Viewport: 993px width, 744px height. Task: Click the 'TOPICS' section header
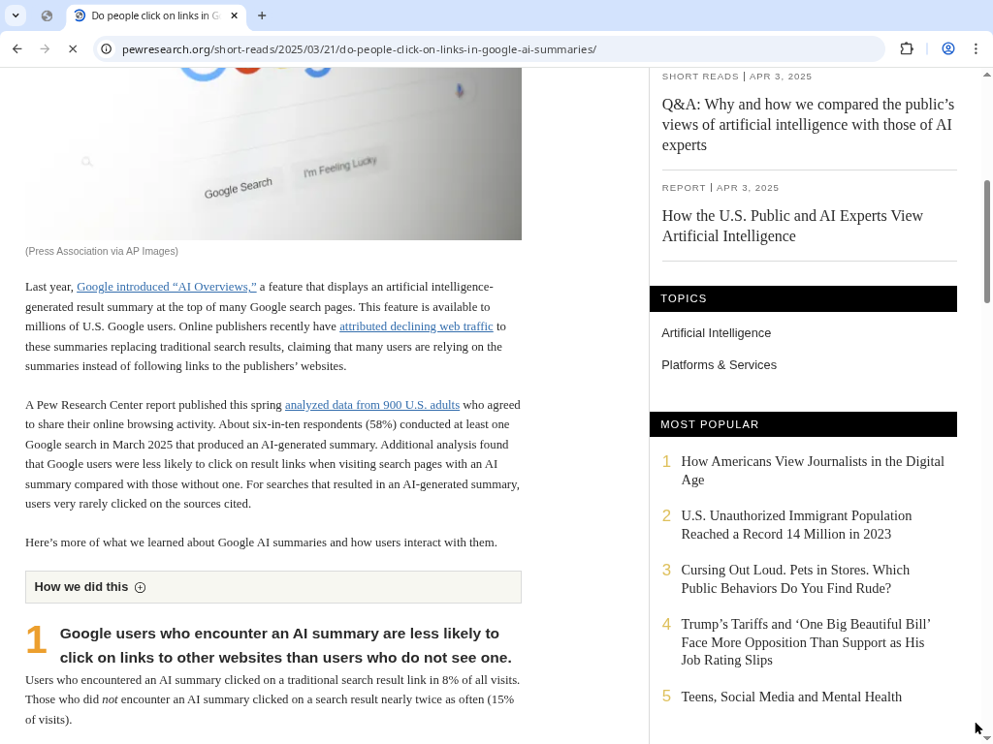coord(803,298)
